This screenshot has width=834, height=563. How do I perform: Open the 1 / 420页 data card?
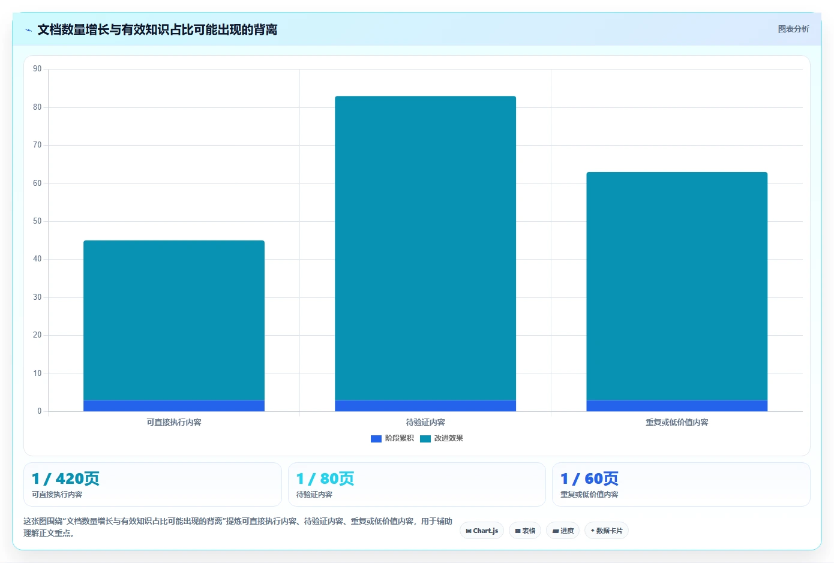point(152,484)
